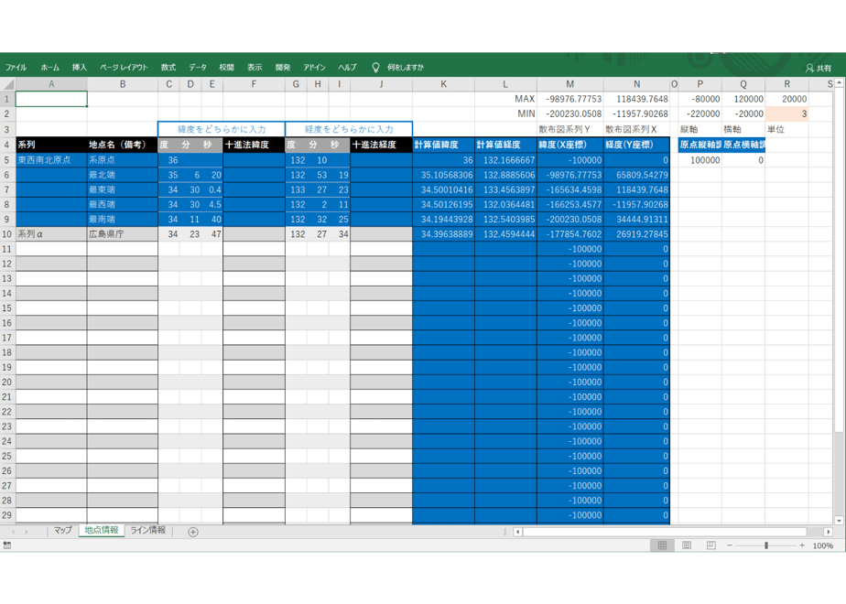
Task: Click the 共有 share button
Action: 819,68
